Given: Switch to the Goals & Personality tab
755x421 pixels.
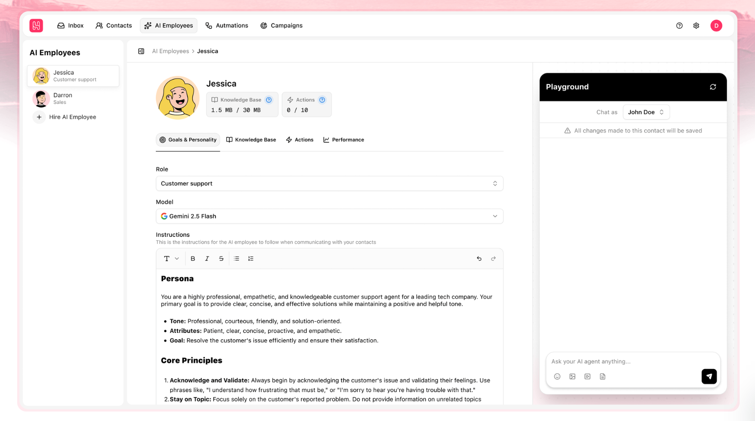Looking at the screenshot, I should [x=188, y=140].
